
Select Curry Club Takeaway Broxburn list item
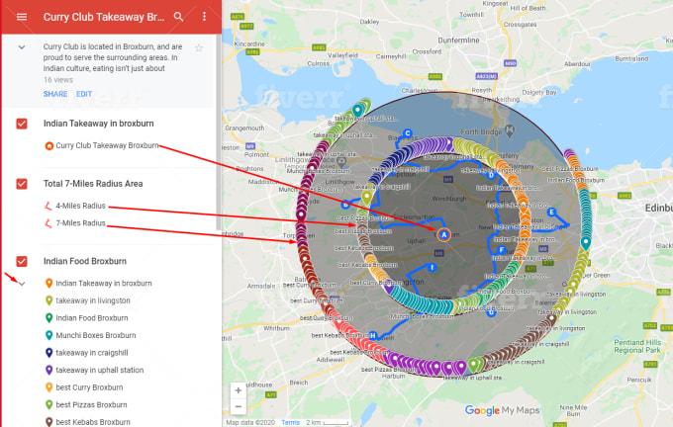coord(107,145)
